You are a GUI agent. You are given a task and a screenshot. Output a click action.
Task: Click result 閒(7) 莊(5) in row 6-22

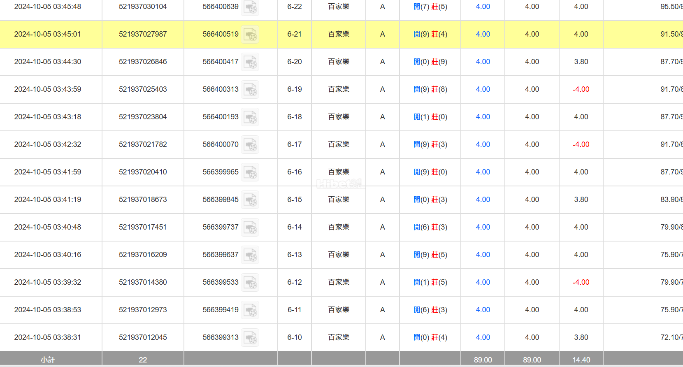click(430, 7)
